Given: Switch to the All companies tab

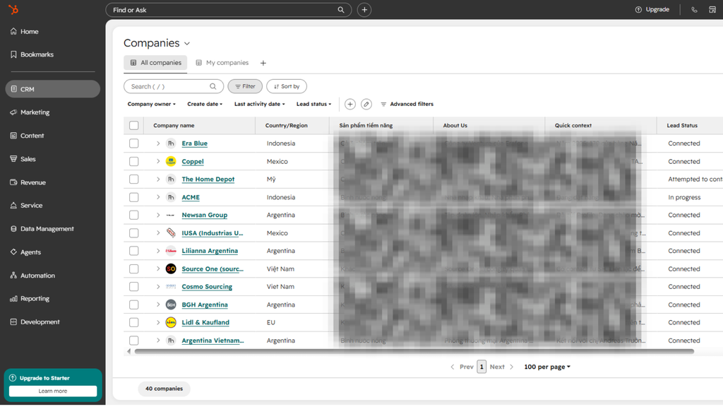Looking at the screenshot, I should click(155, 63).
